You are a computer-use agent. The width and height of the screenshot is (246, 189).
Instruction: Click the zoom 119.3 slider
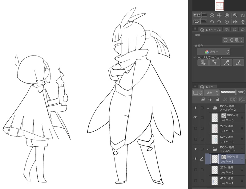pyautogui.click(x=200, y=15)
